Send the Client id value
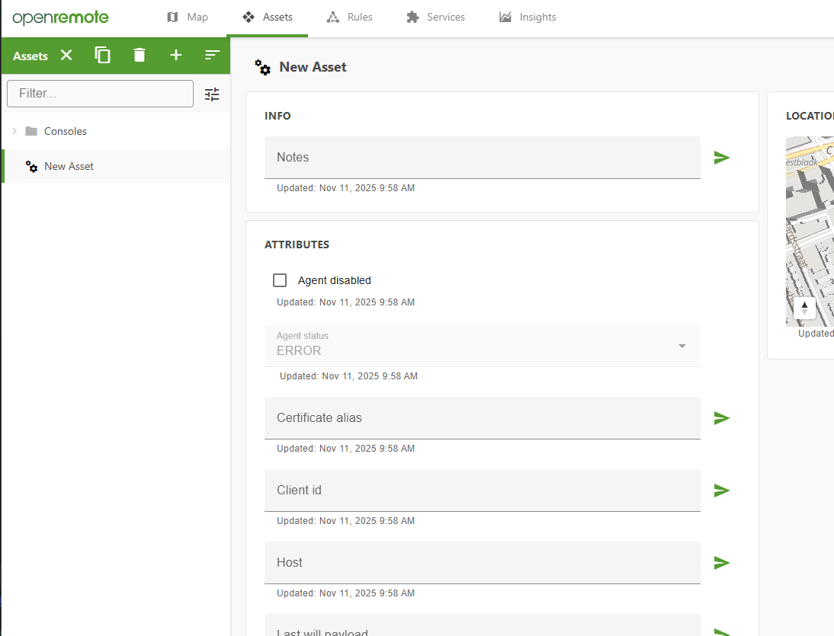The image size is (834, 636). pos(721,491)
